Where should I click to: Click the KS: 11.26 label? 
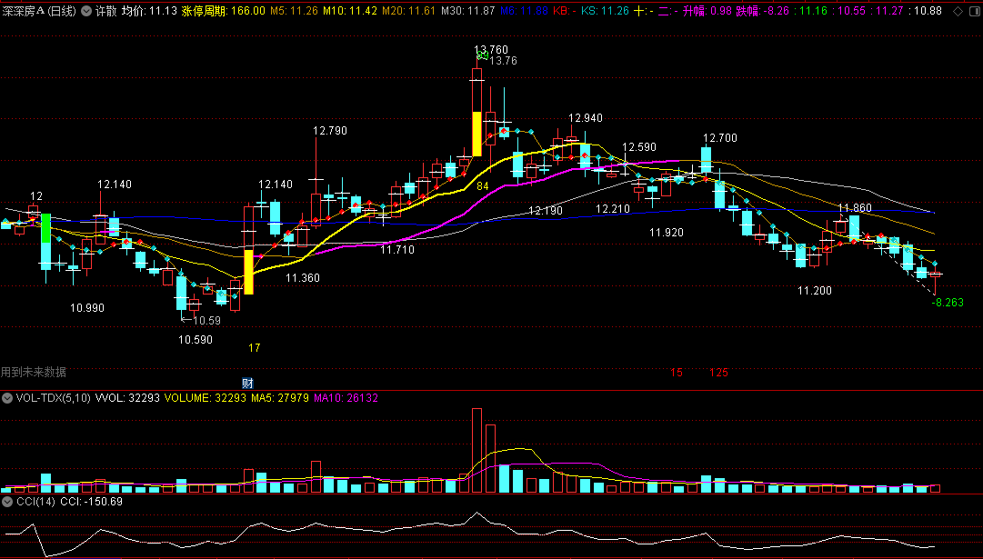pos(605,11)
